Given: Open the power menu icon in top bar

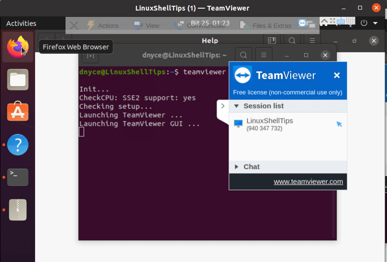Looking at the screenshot, I should pyautogui.click(x=364, y=23).
